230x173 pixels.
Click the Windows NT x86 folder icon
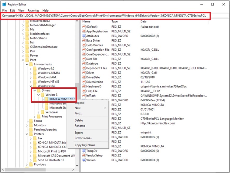[x=35, y=81]
